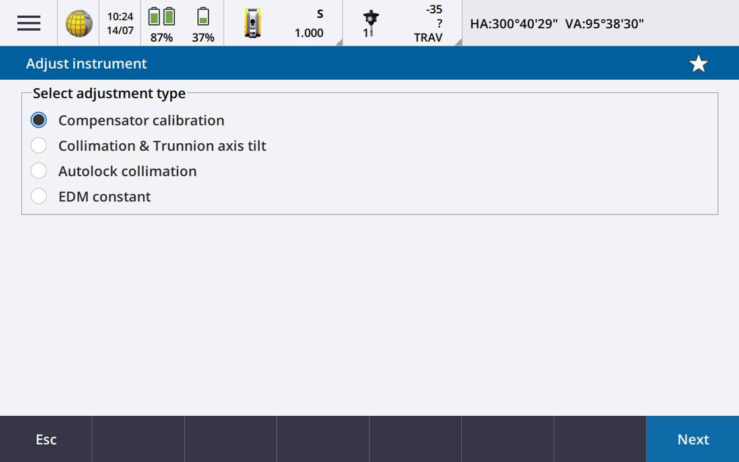Choose Collimation & Trunnion axis tilt option

[39, 145]
